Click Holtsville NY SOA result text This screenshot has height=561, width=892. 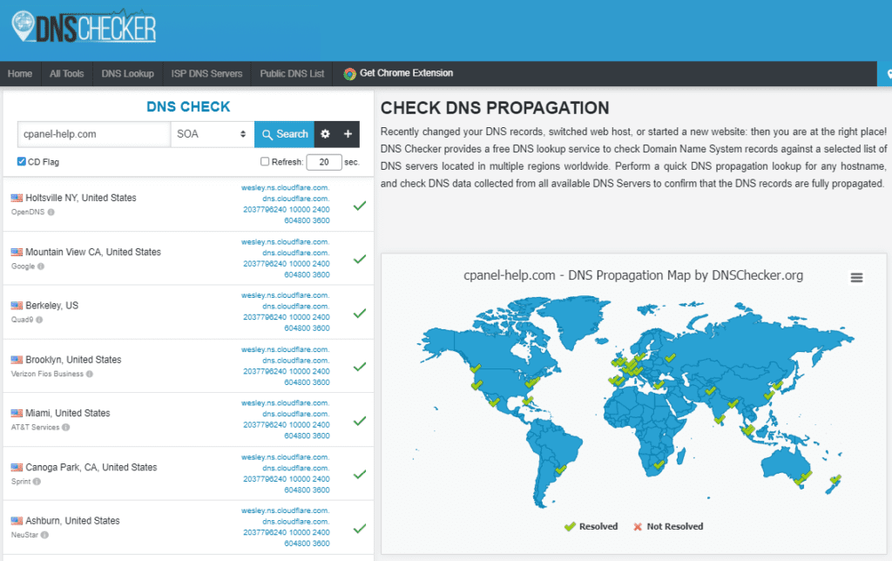point(286,204)
